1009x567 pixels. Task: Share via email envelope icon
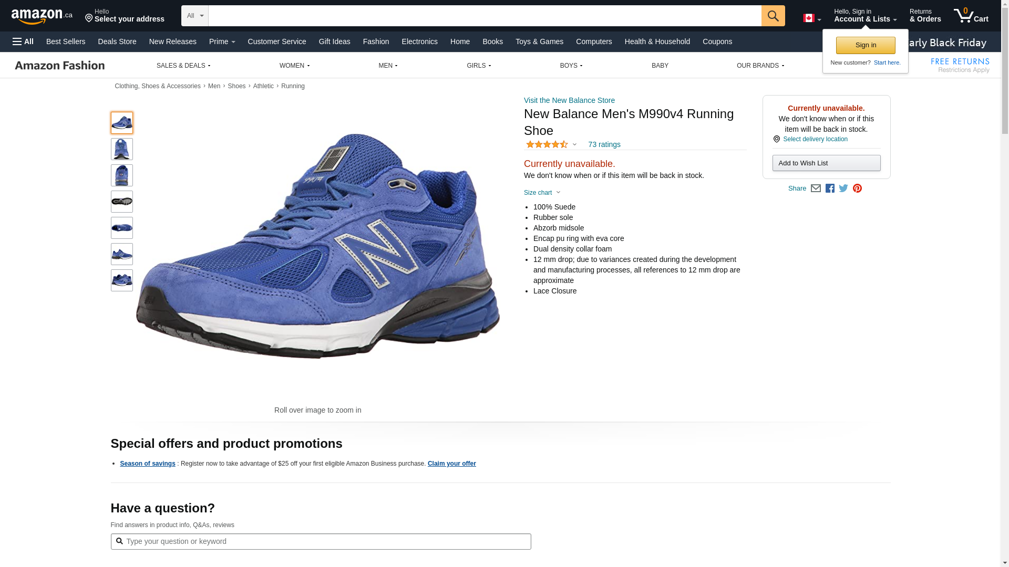tap(816, 188)
